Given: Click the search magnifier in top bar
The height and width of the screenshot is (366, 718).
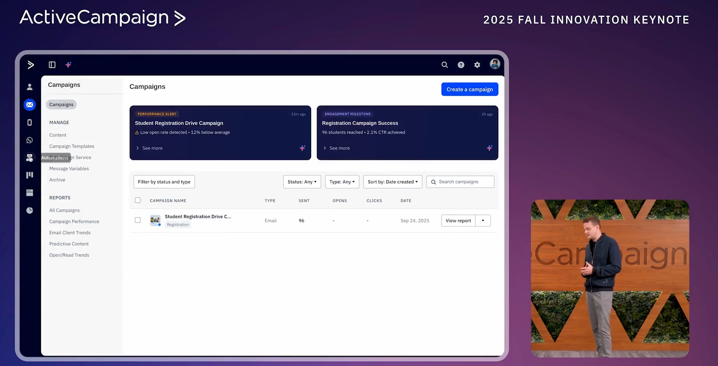Looking at the screenshot, I should click(x=445, y=65).
